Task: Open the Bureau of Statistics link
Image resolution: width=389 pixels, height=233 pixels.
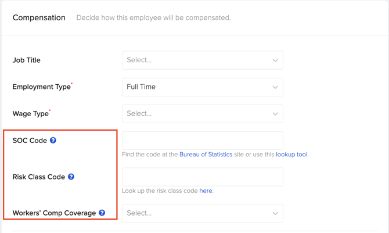Action: [x=206, y=155]
